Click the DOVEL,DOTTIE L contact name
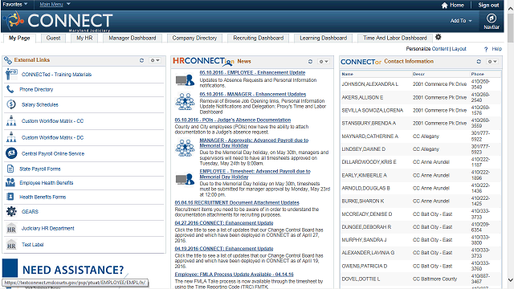The image size is (514, 289). point(361,279)
